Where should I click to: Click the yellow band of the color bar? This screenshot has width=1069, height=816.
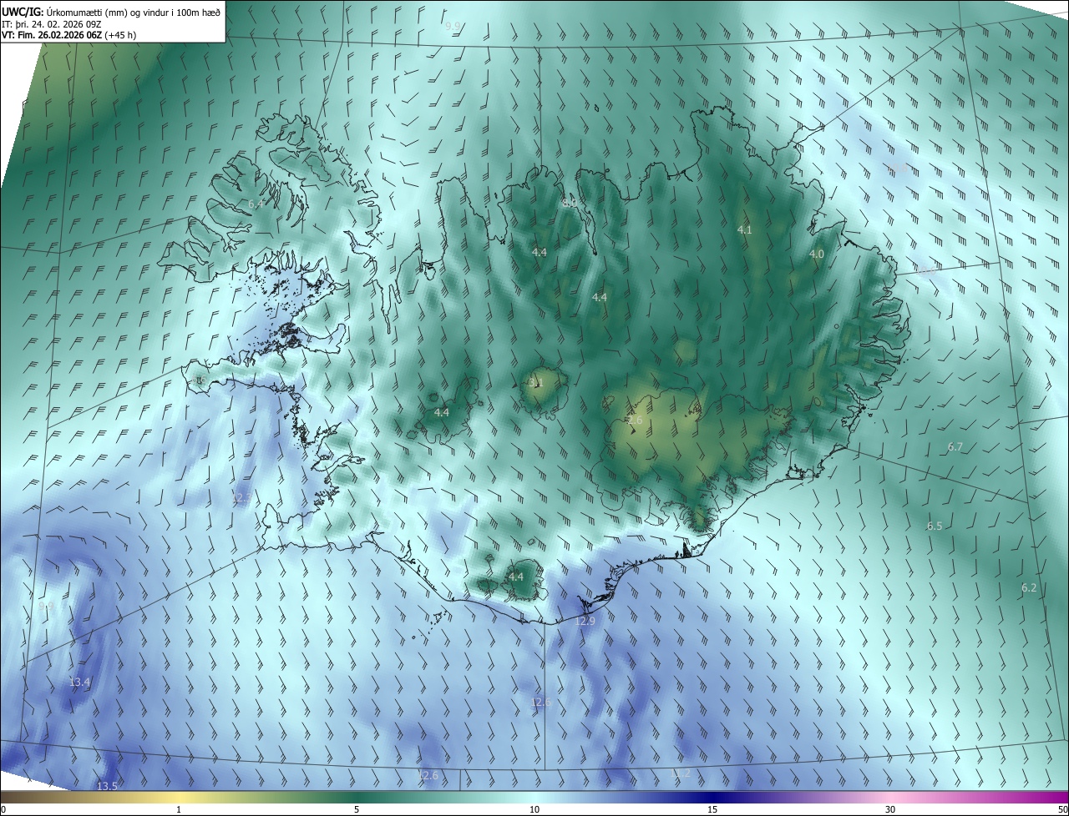coord(179,798)
